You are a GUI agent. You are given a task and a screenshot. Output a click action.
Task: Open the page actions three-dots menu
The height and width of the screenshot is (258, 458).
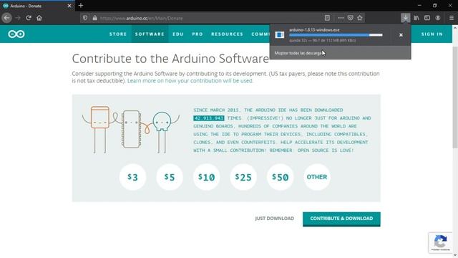point(341,18)
